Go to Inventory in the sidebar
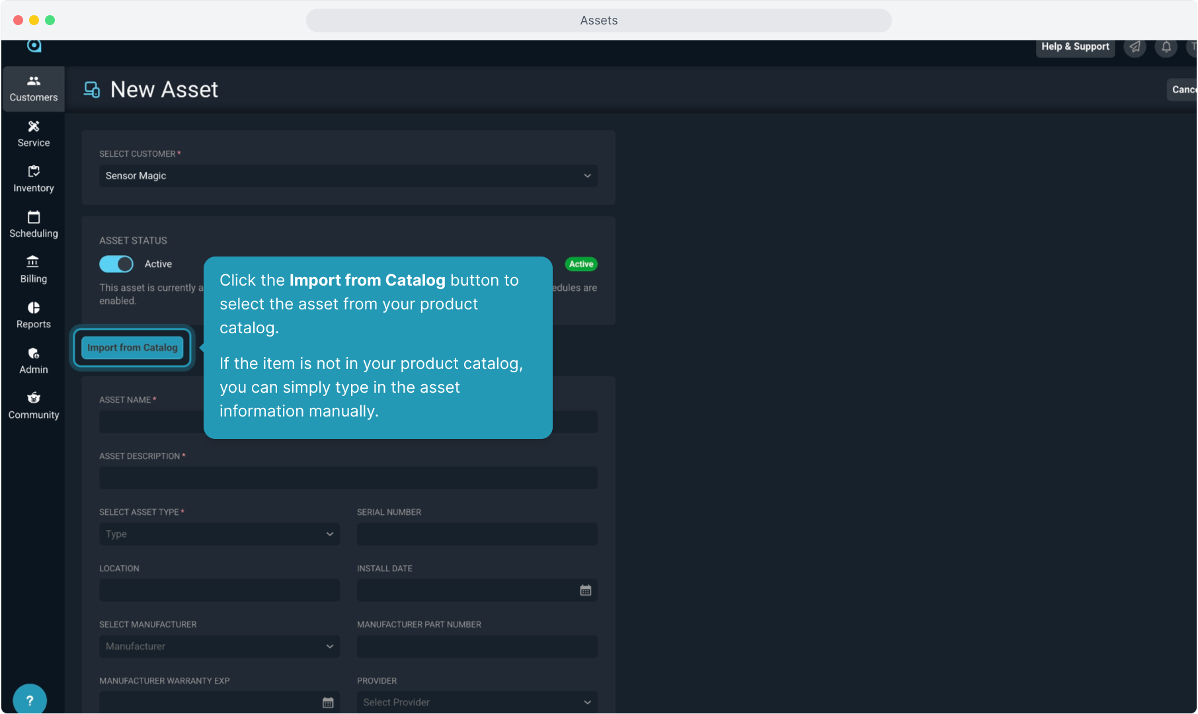This screenshot has height=714, width=1198. click(33, 179)
